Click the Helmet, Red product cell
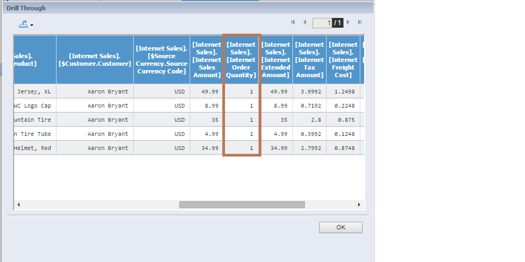The height and width of the screenshot is (262, 525). tap(35, 148)
